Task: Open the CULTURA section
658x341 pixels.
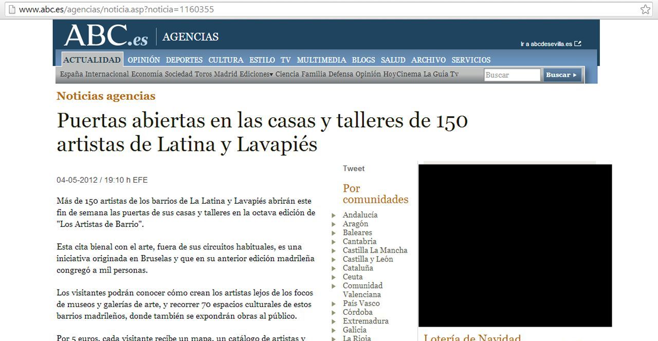Action: pyautogui.click(x=226, y=60)
